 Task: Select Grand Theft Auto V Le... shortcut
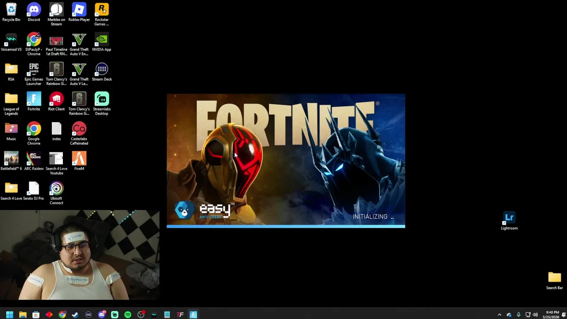tap(79, 74)
